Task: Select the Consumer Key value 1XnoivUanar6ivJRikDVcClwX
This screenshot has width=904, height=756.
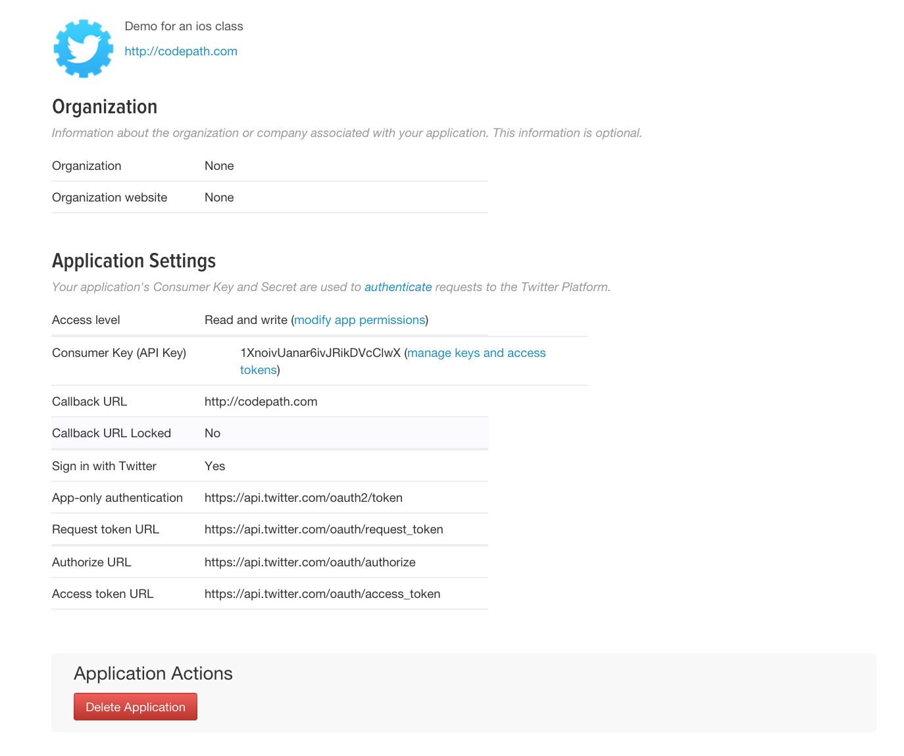Action: [320, 353]
